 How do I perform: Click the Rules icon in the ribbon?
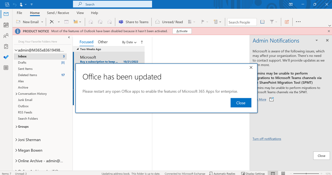[x=216, y=22]
